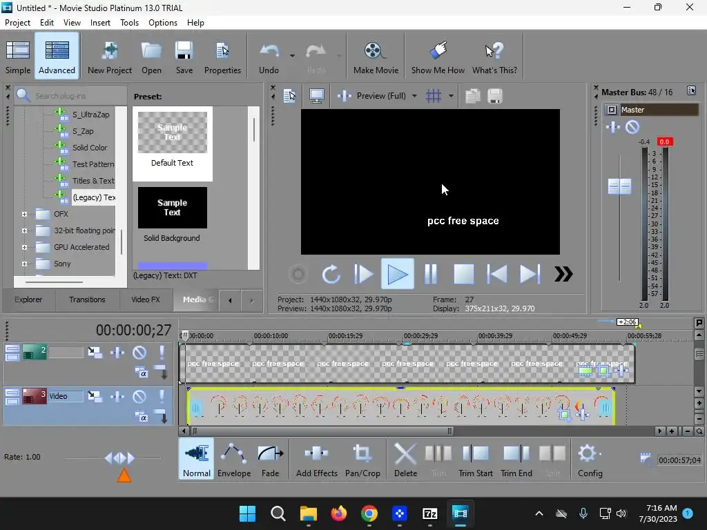
Task: Expand the GPU Accelerated folder
Action: 24,248
